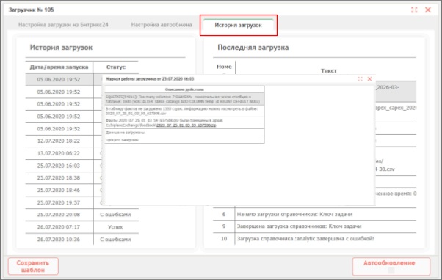Close the Загрузчик № 105 window
Screen dimensions: 442x280
click(428, 10)
